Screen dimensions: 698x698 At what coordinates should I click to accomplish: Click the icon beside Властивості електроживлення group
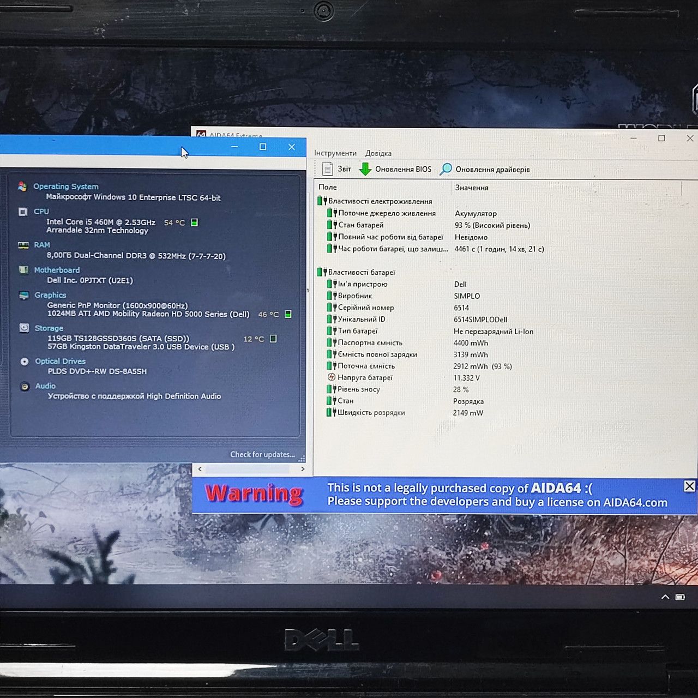322,201
